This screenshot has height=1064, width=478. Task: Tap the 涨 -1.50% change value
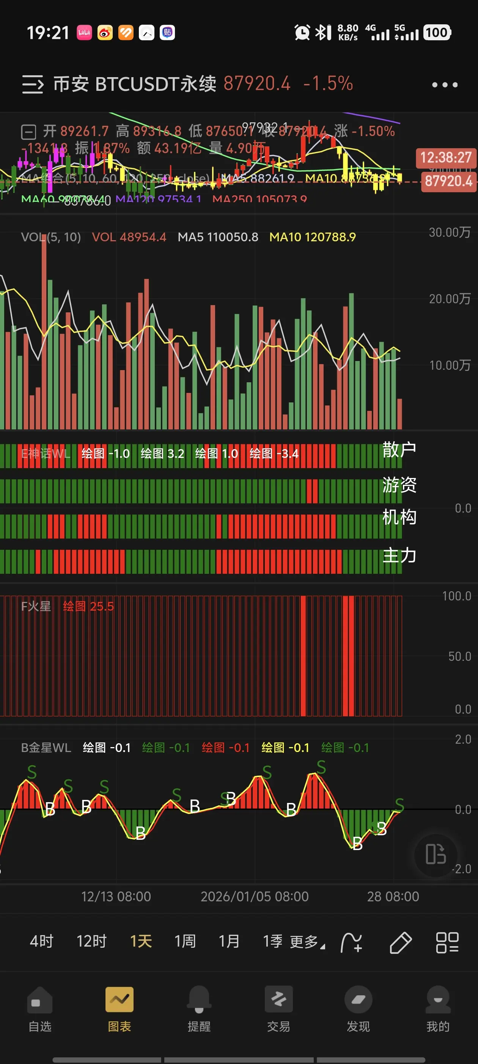(364, 131)
